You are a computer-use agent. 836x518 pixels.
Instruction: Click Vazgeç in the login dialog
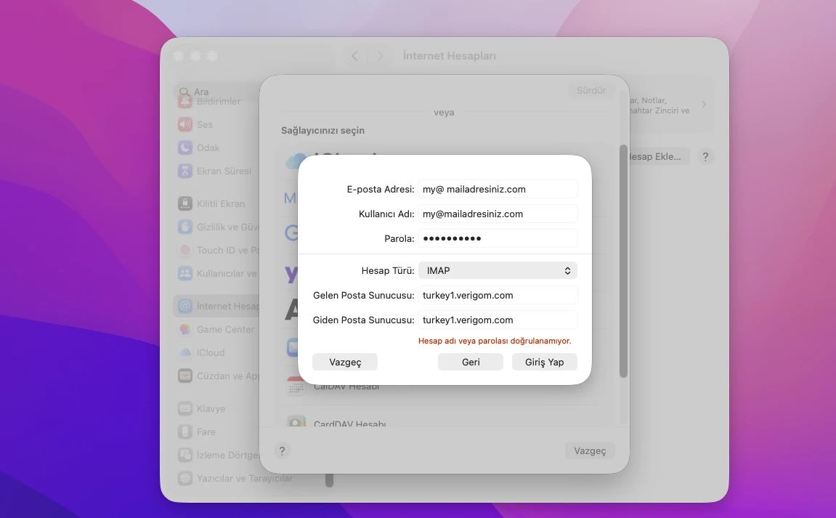point(345,363)
